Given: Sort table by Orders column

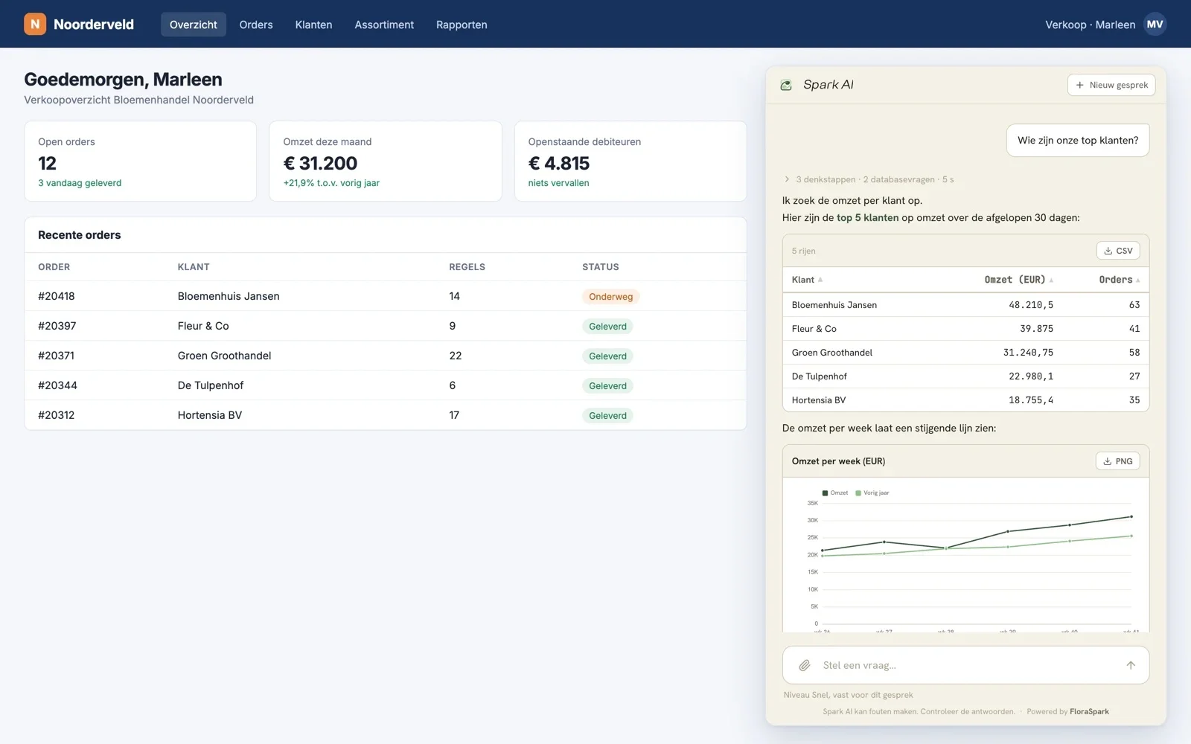Looking at the screenshot, I should coord(1120,280).
